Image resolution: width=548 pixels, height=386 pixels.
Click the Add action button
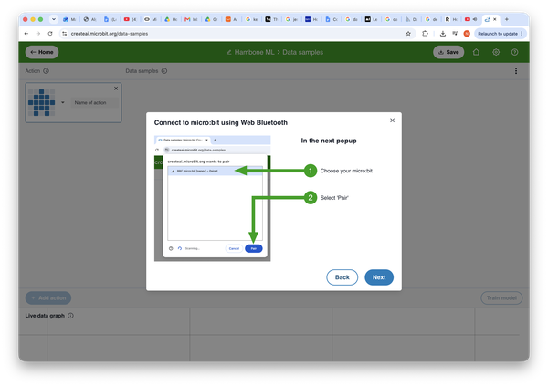coord(48,298)
